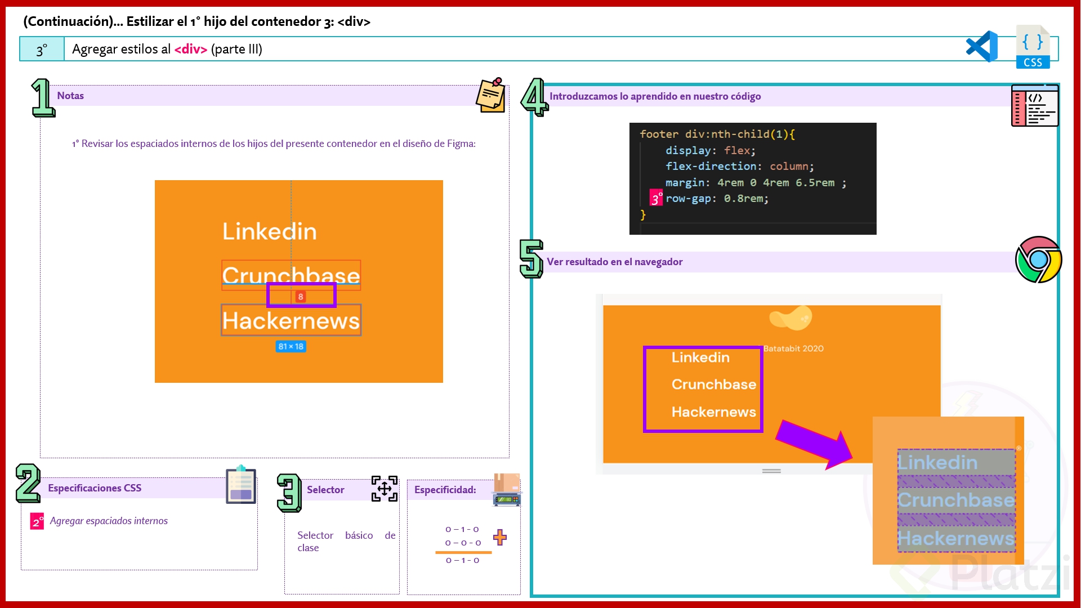
Task: Click the 'Selector' section heading
Action: [325, 490]
